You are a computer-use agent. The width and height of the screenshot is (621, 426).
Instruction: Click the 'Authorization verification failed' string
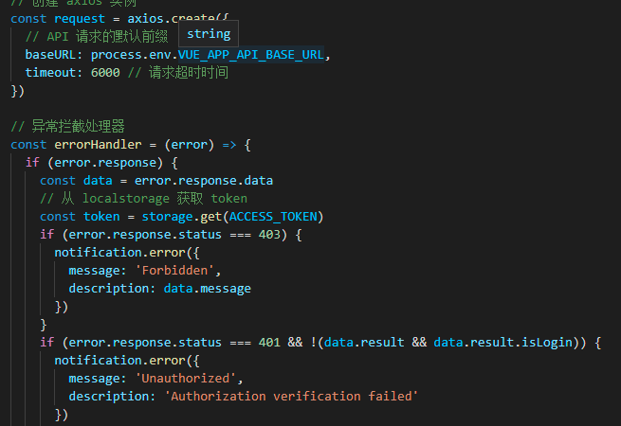point(291,396)
